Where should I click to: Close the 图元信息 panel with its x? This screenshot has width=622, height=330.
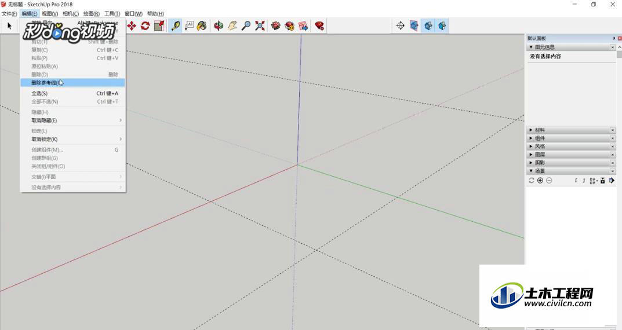[x=613, y=47]
